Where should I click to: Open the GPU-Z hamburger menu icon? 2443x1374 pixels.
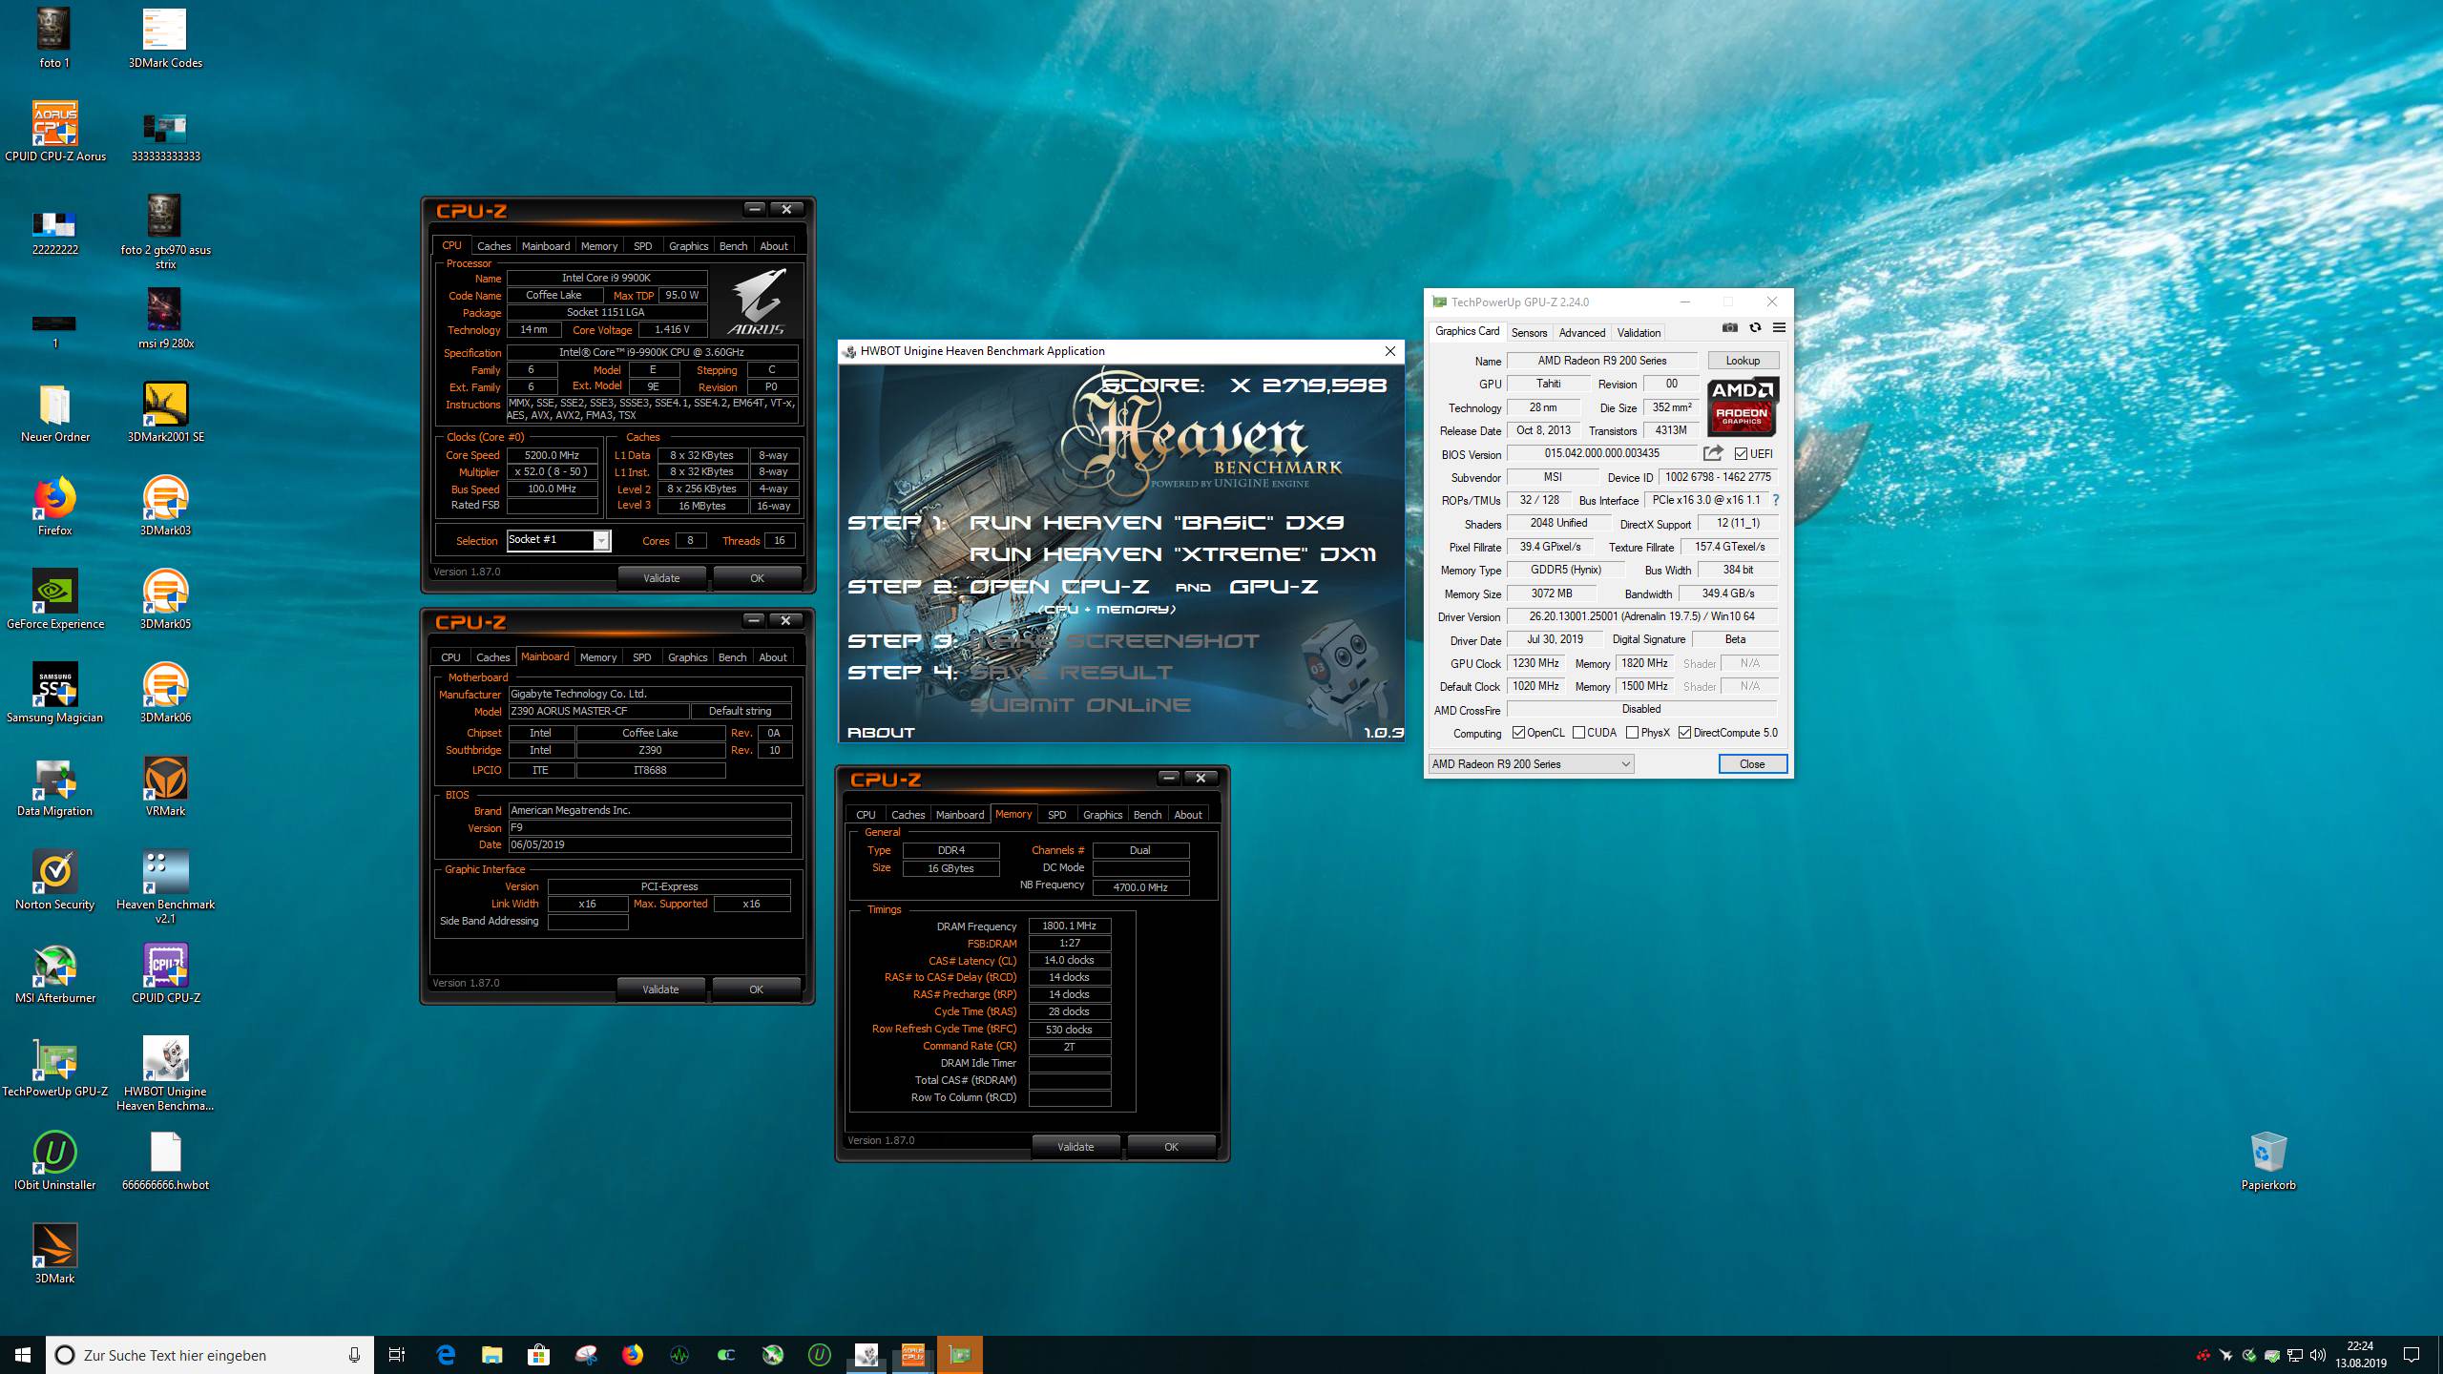pyautogui.click(x=1779, y=328)
